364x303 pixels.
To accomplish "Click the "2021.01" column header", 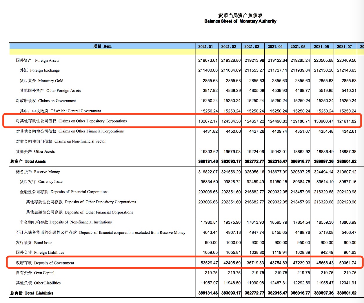I will click(205, 47).
